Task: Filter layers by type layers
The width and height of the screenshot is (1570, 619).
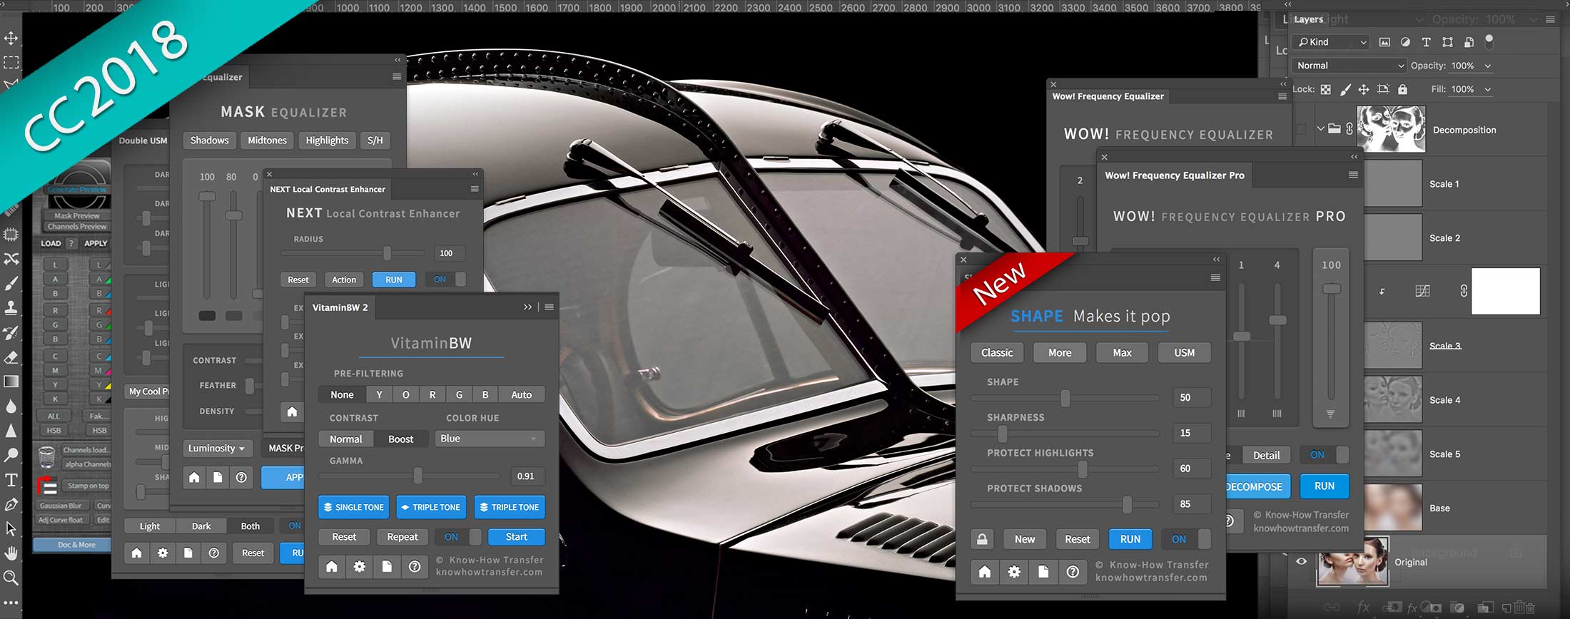Action: (1426, 42)
